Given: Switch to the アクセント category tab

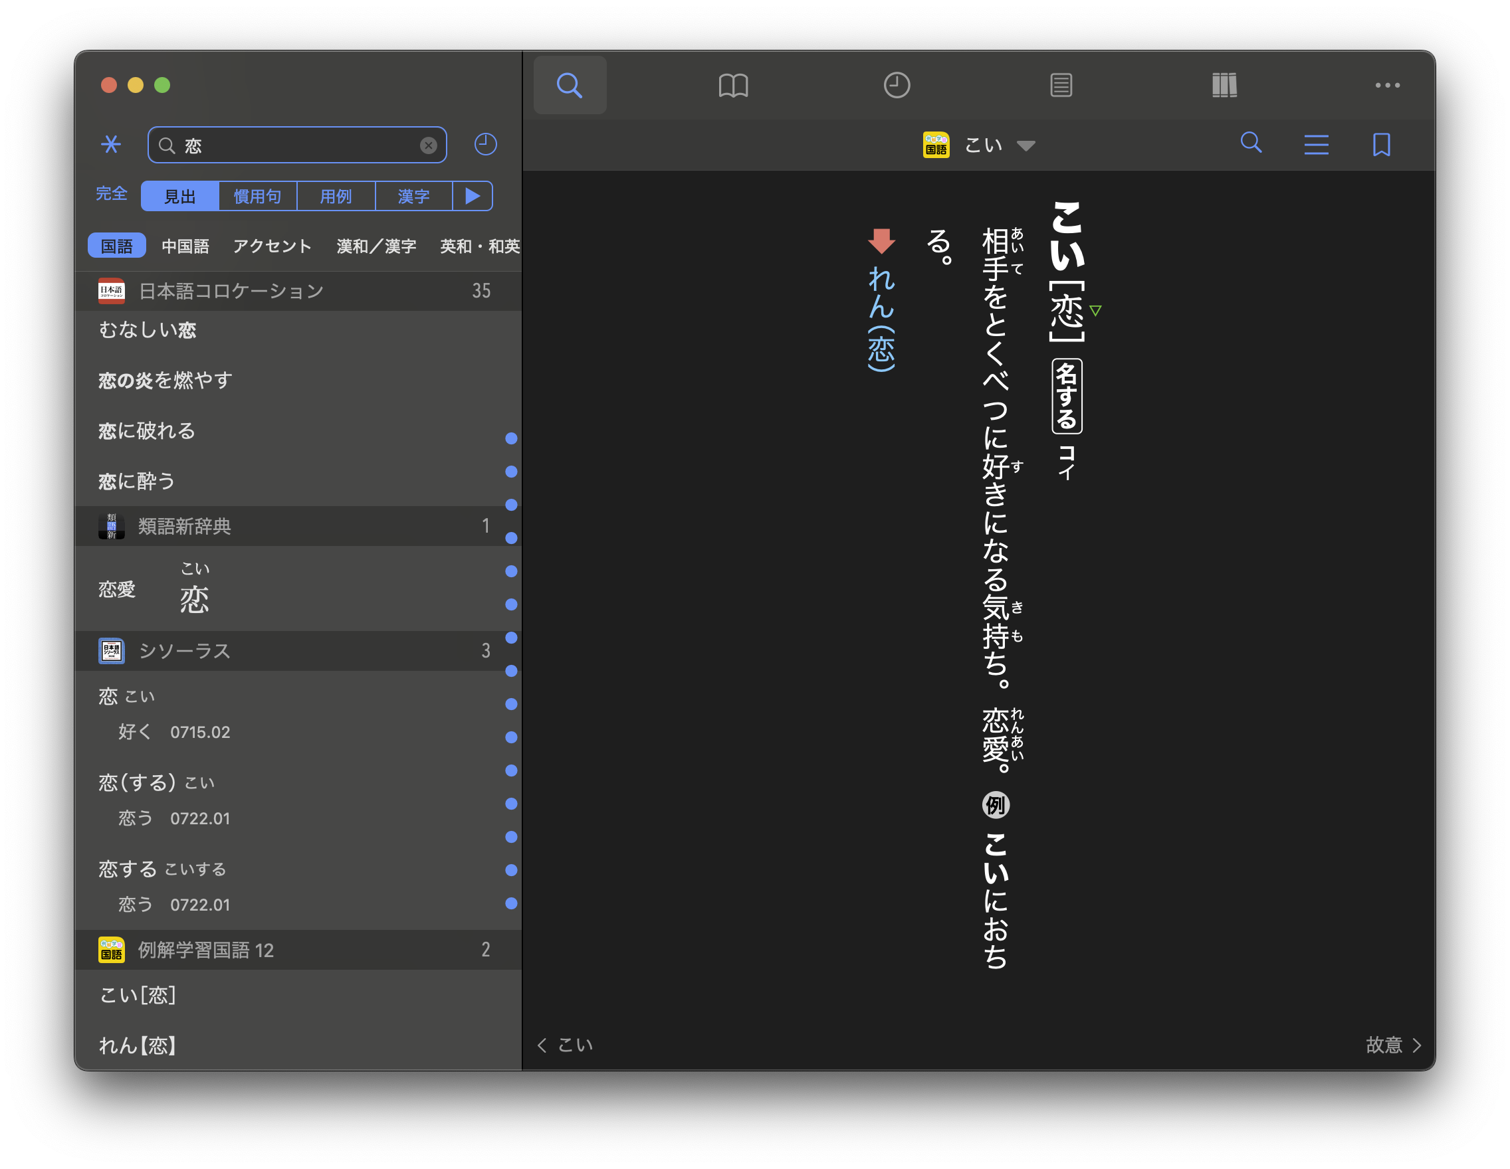Looking at the screenshot, I should coord(272,246).
